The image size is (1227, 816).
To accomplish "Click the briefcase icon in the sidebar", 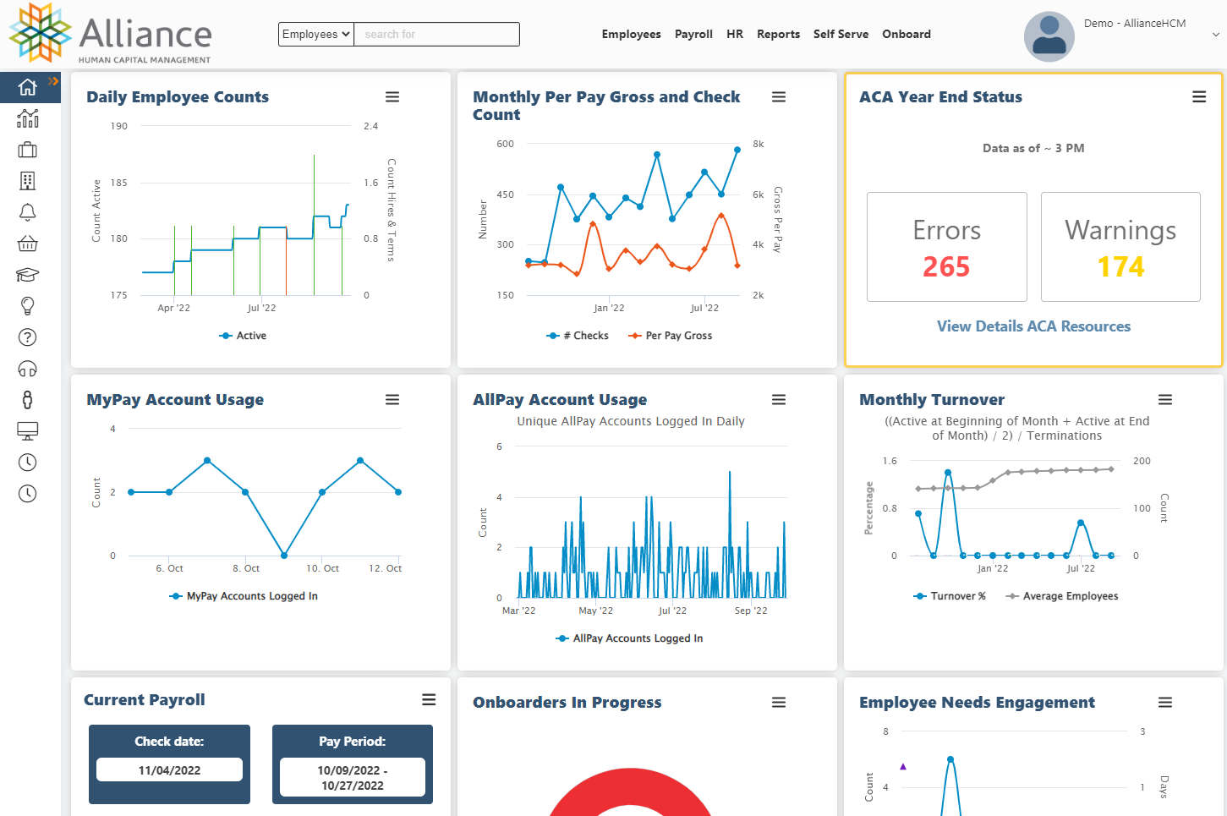I will [x=27, y=151].
